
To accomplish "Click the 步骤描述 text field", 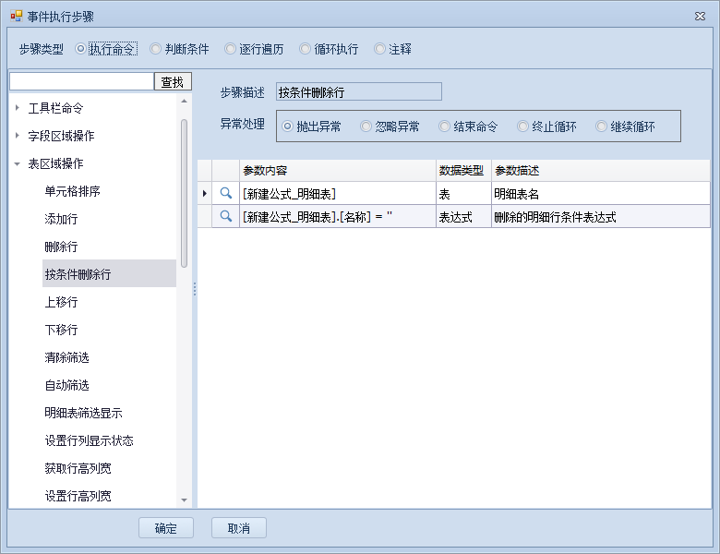I will click(x=359, y=91).
